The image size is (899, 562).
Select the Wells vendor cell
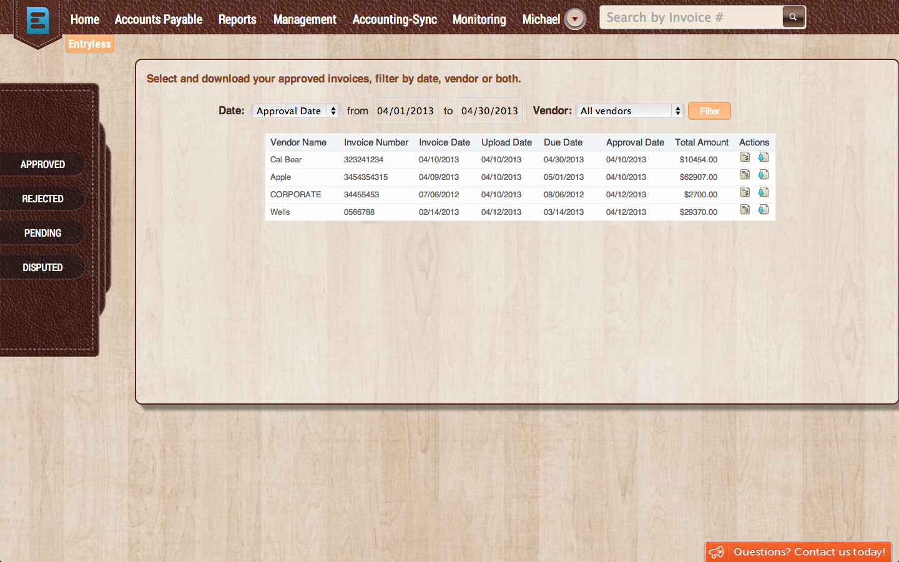click(280, 212)
